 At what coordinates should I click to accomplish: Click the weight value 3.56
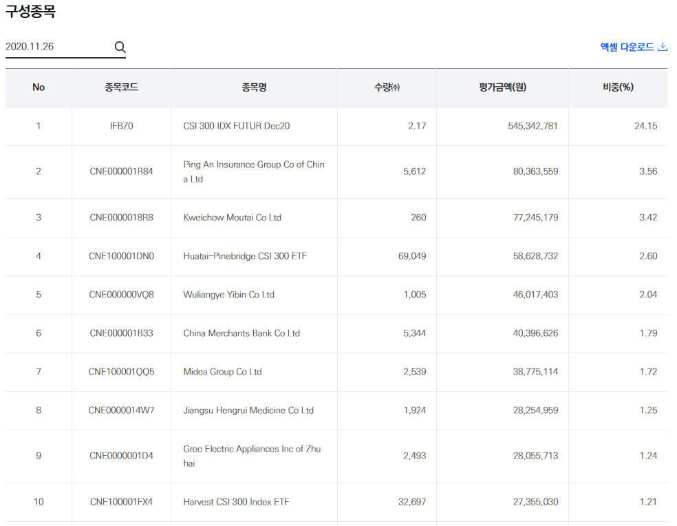coord(648,171)
